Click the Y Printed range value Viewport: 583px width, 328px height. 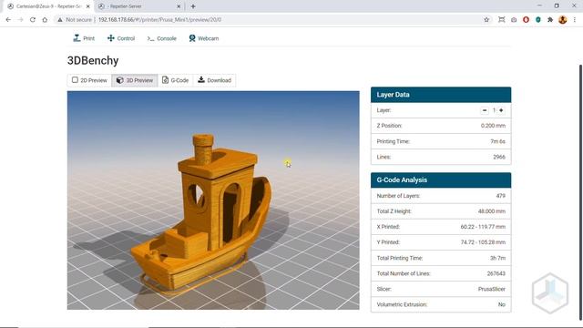pyautogui.click(x=483, y=242)
